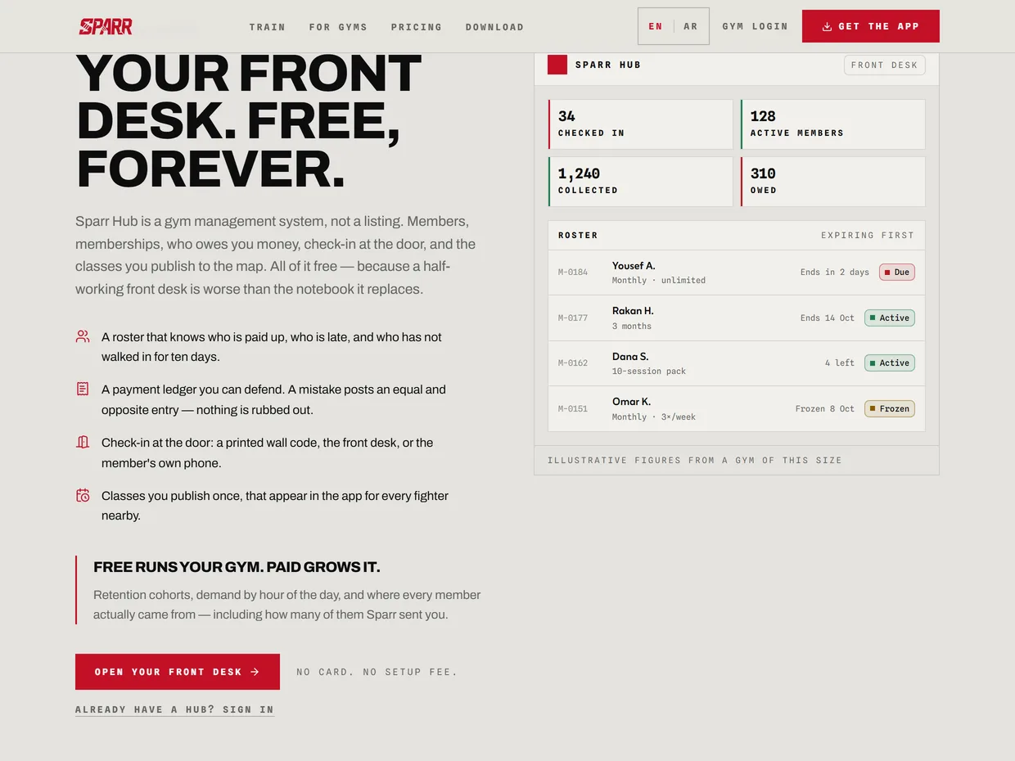Select roster row Yousef A.
Image resolution: width=1015 pixels, height=761 pixels.
point(737,272)
